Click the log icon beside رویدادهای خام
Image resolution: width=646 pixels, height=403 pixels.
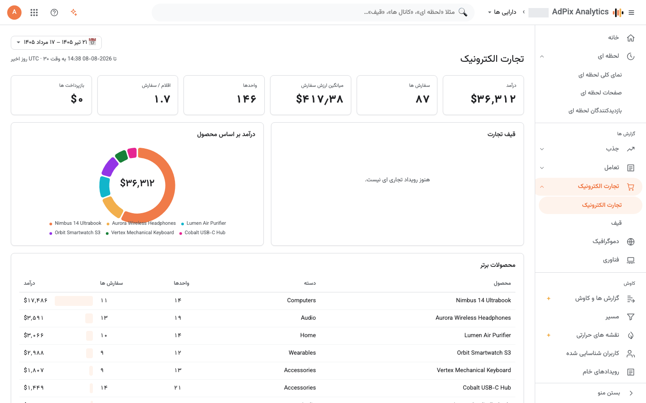click(x=631, y=372)
